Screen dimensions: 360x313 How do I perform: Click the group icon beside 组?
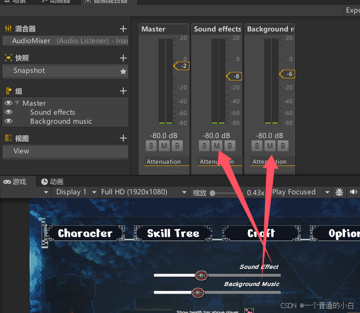click(x=9, y=91)
